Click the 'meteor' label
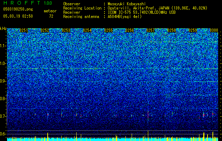 coord(50,11)
